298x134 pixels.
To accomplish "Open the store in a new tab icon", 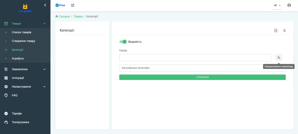I will click(x=72, y=5).
